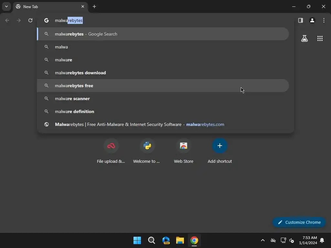Reload the current page
The image size is (331, 248).
(30, 20)
